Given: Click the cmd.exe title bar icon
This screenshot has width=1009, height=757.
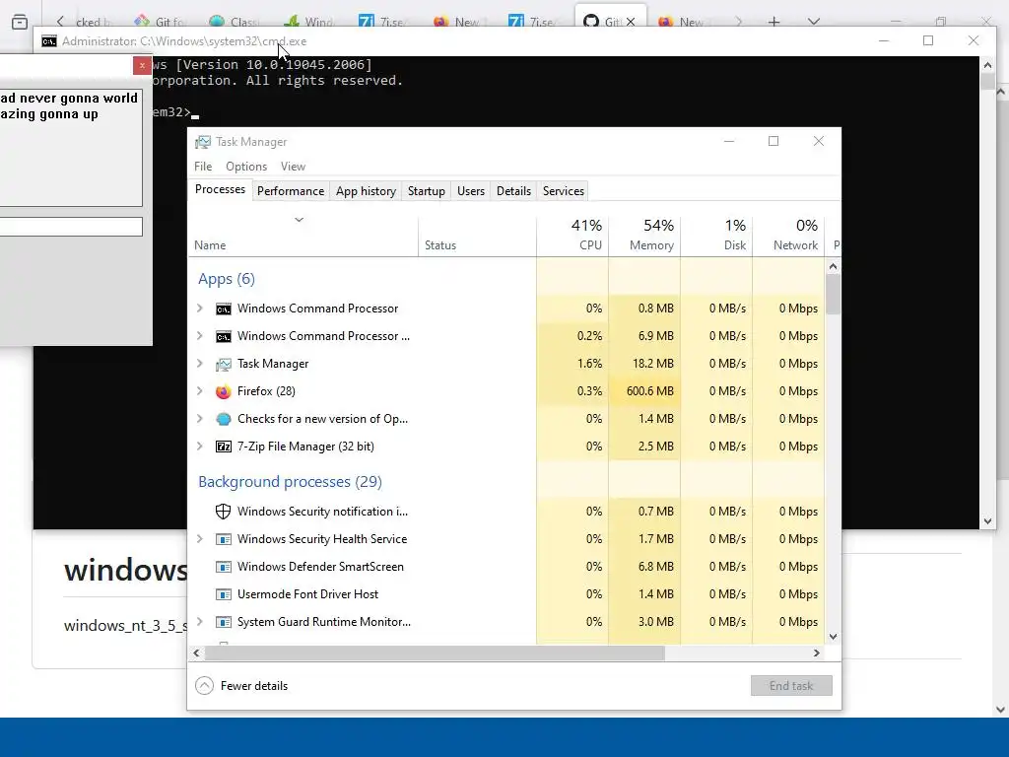Looking at the screenshot, I should point(49,41).
